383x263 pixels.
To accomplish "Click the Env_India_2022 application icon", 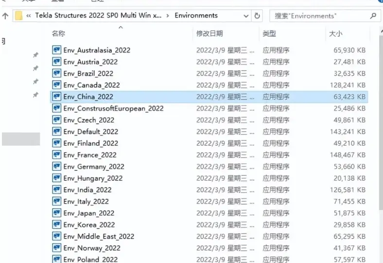I will (57, 190).
